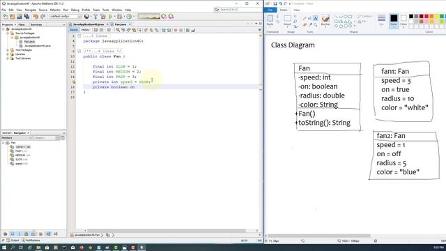
Task: Open the View tab in Paint ribbon
Action: click(297, 10)
